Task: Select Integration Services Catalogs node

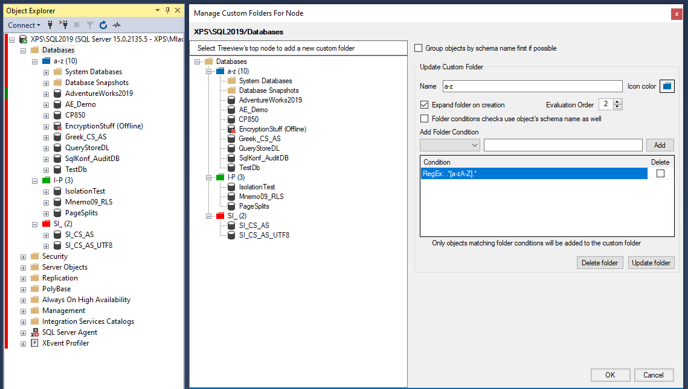Action: tap(88, 321)
